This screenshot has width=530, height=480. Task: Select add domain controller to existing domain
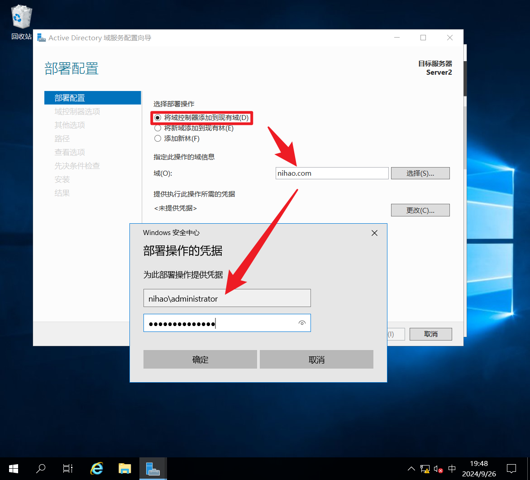click(202, 118)
